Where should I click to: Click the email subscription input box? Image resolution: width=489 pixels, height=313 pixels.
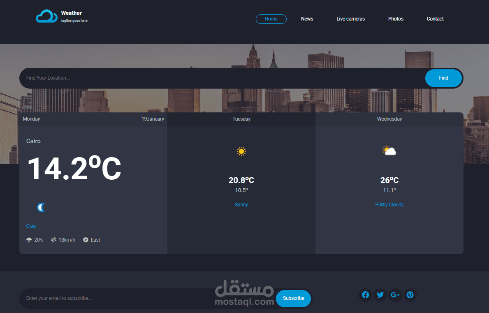click(x=123, y=298)
